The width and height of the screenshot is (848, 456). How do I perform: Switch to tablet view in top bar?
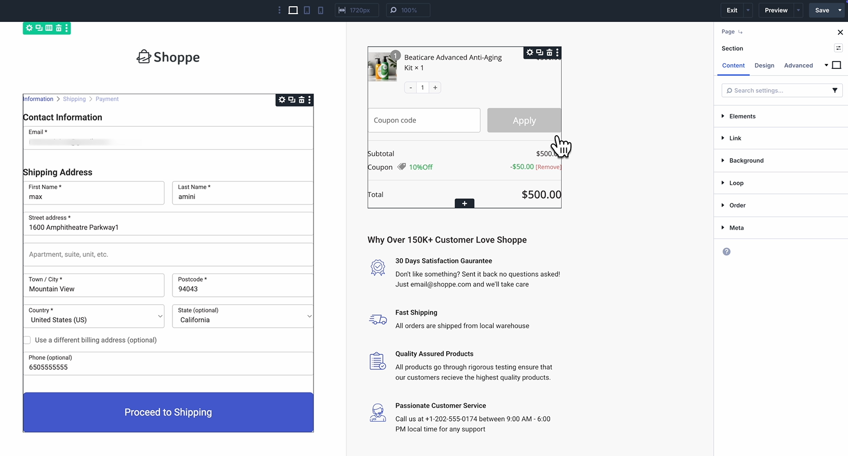307,10
